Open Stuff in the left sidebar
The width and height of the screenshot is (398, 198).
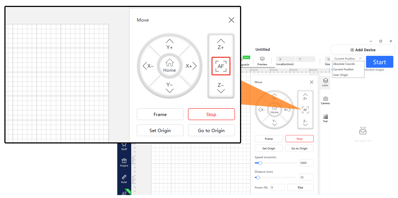[124, 146]
